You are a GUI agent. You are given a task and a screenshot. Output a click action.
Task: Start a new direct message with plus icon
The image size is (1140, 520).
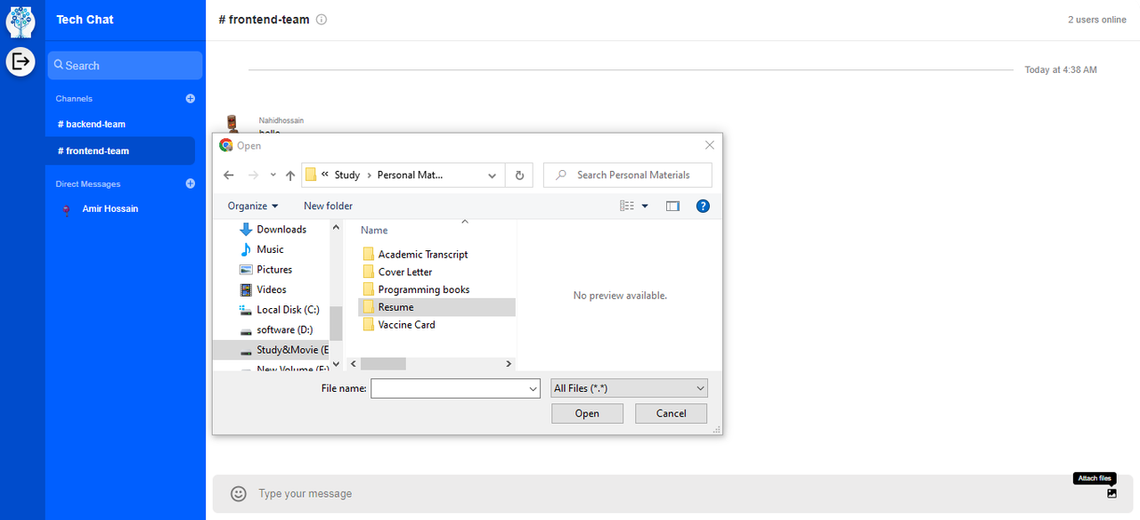[x=190, y=184]
